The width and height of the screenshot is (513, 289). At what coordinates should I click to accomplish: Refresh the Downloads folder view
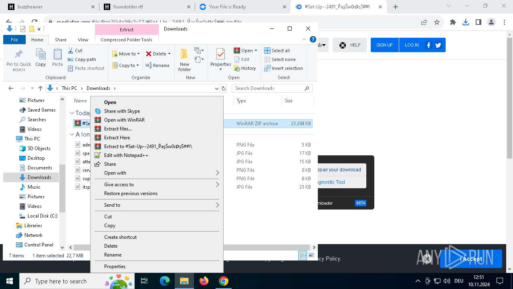pyautogui.click(x=224, y=88)
